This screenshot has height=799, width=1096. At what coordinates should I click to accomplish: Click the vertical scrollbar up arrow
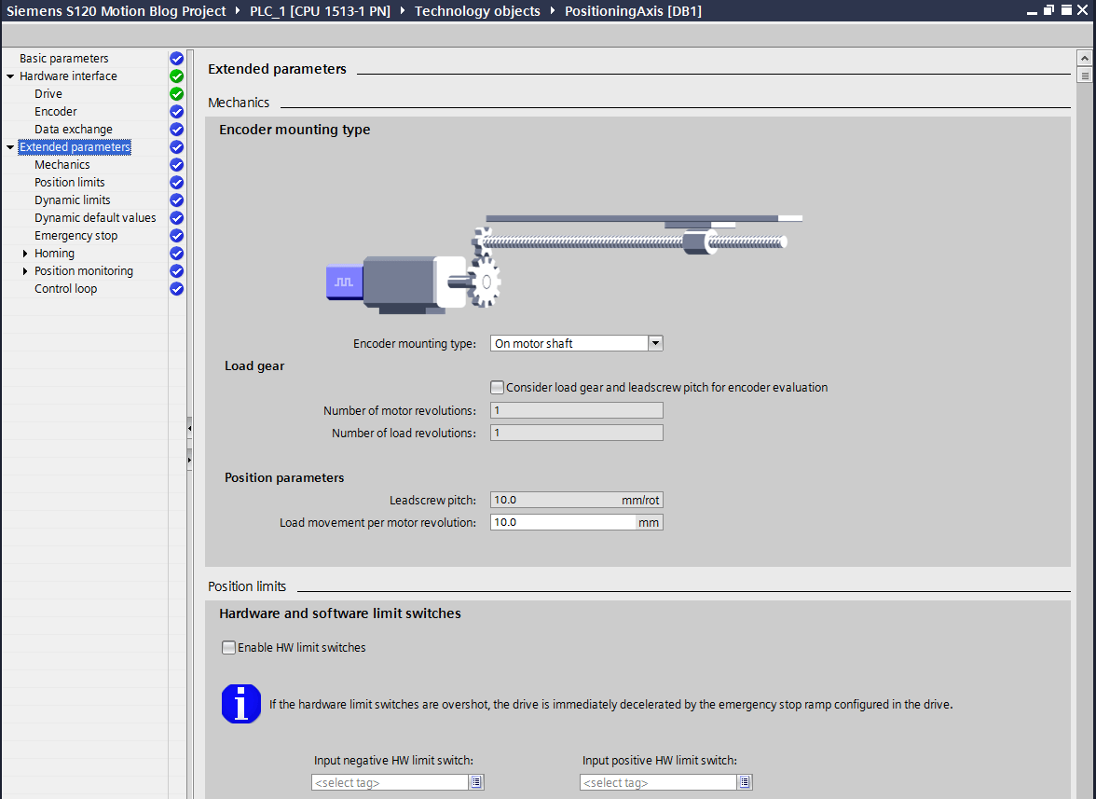coord(1084,58)
